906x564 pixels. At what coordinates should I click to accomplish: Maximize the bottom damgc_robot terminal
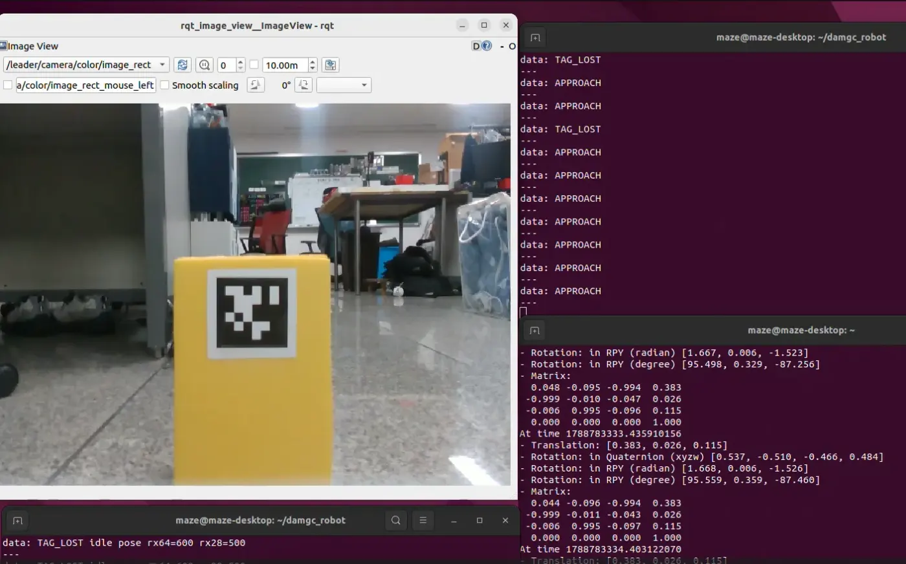click(x=480, y=520)
